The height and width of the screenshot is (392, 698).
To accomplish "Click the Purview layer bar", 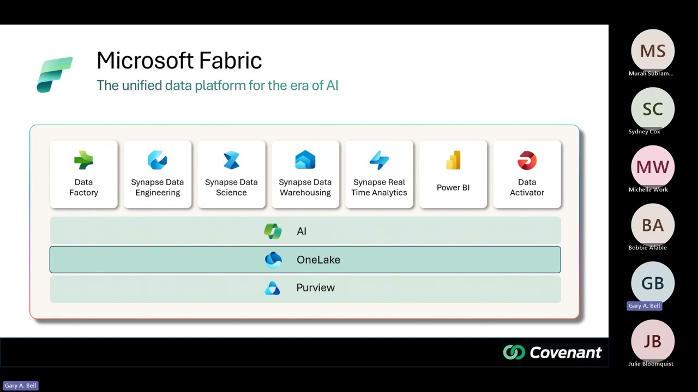I will click(x=305, y=289).
